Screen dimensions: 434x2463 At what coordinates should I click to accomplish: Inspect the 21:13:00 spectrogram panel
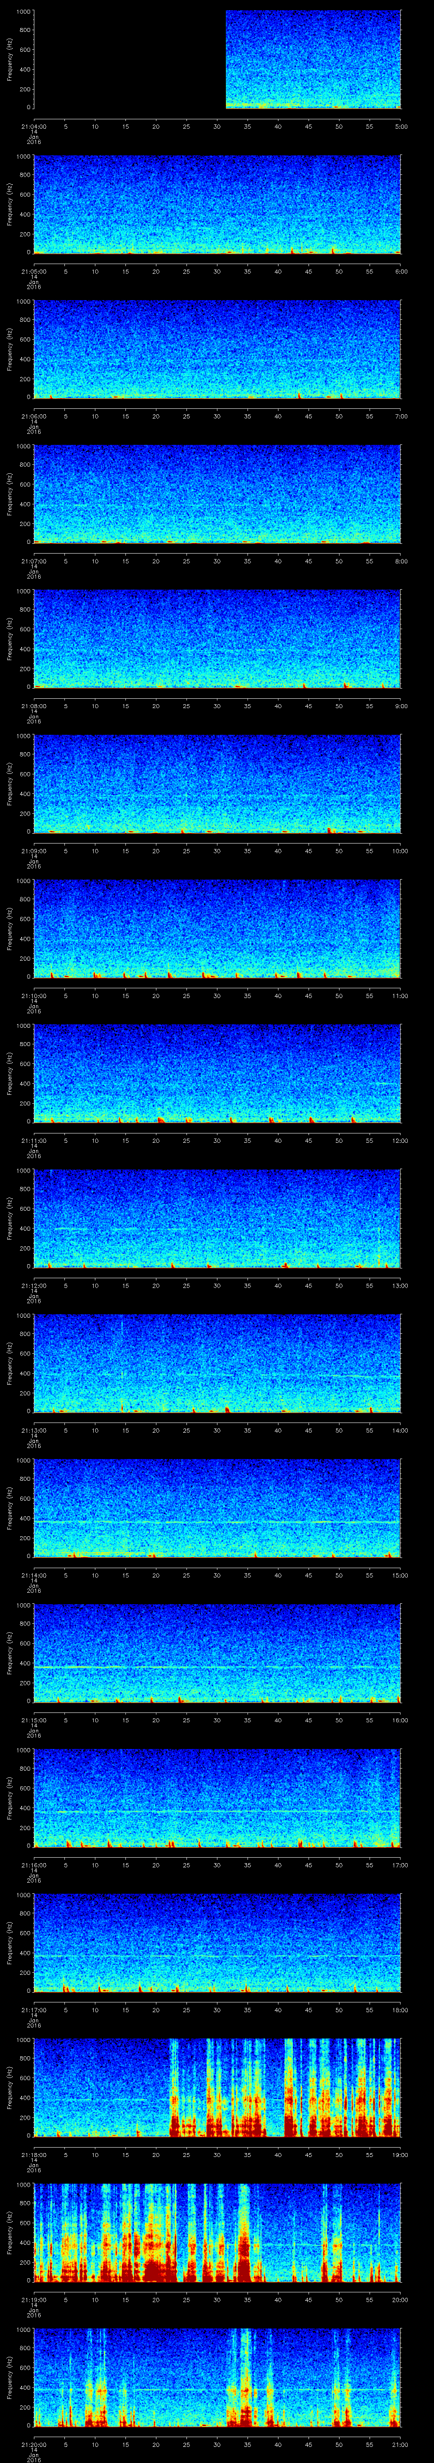pyautogui.click(x=217, y=1363)
